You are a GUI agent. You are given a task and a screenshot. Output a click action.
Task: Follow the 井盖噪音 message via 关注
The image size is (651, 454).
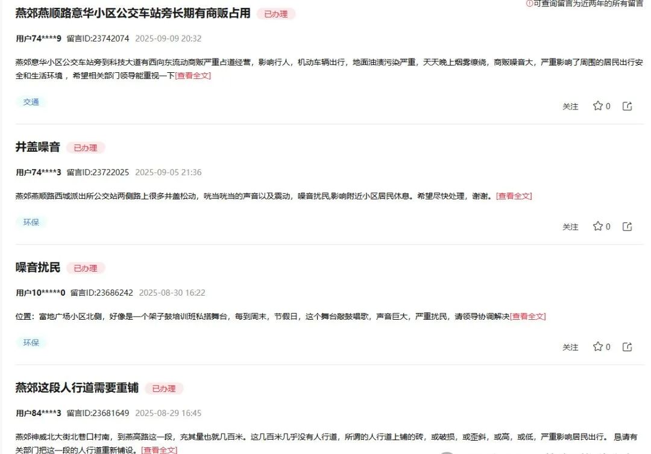(x=570, y=227)
